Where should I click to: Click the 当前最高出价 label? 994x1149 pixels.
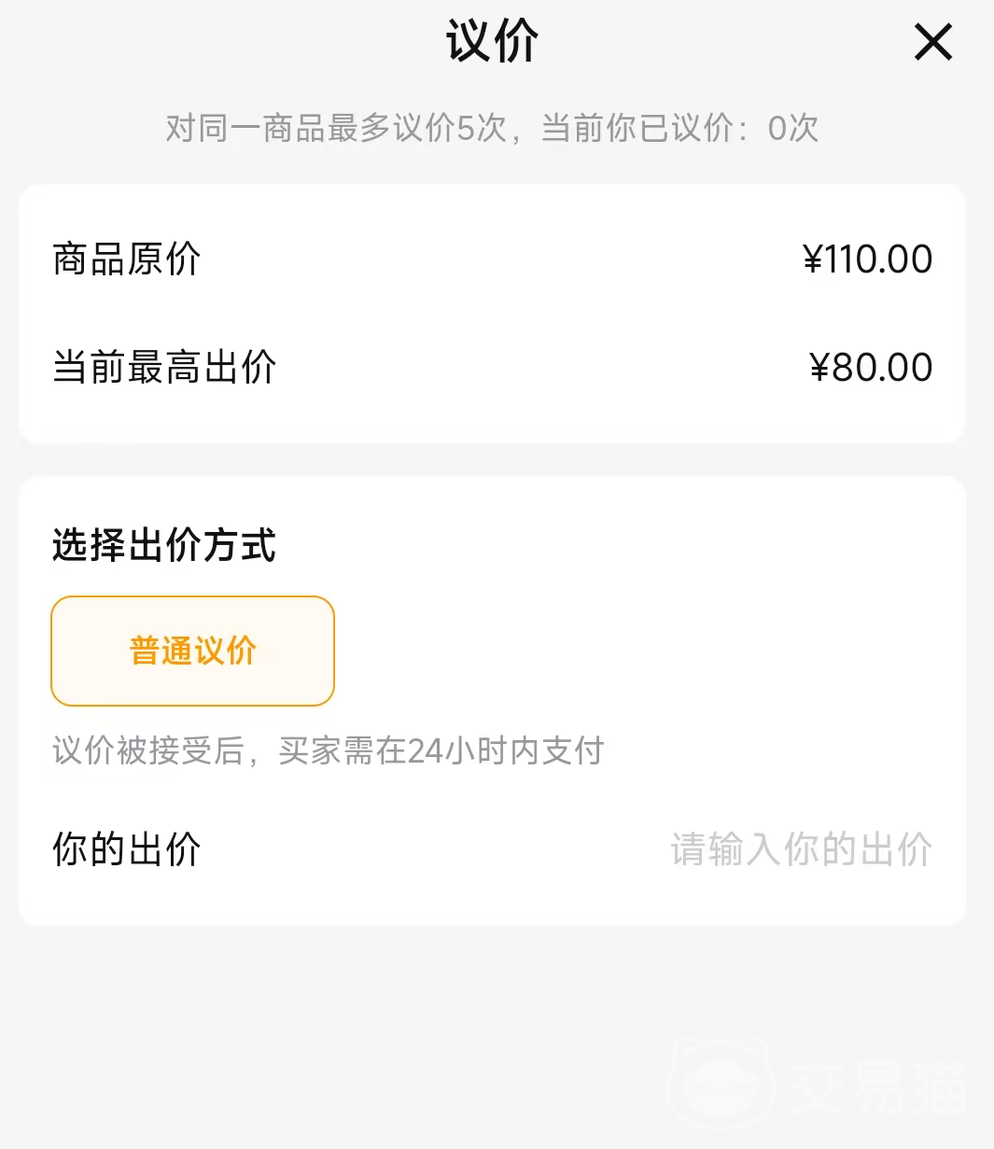[x=164, y=367]
